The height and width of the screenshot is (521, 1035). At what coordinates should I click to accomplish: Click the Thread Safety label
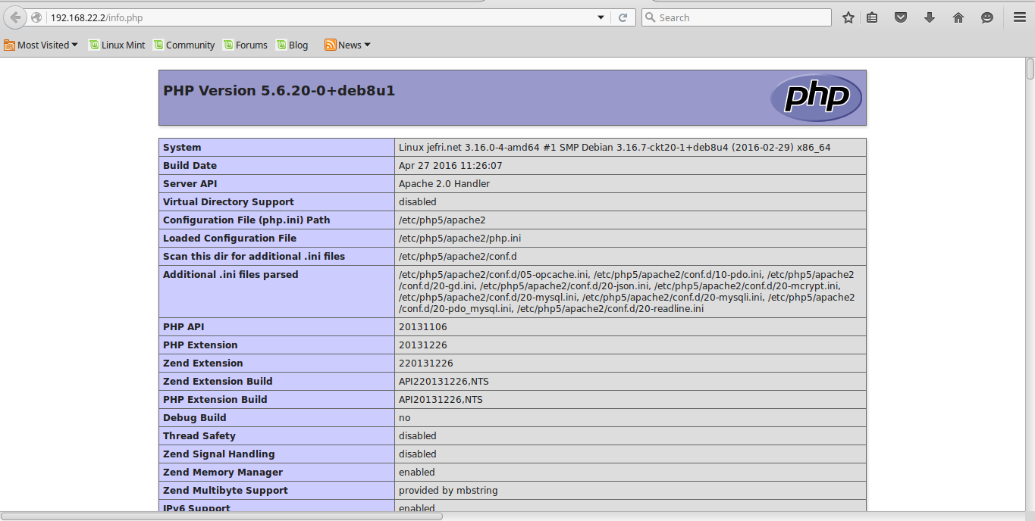[199, 436]
